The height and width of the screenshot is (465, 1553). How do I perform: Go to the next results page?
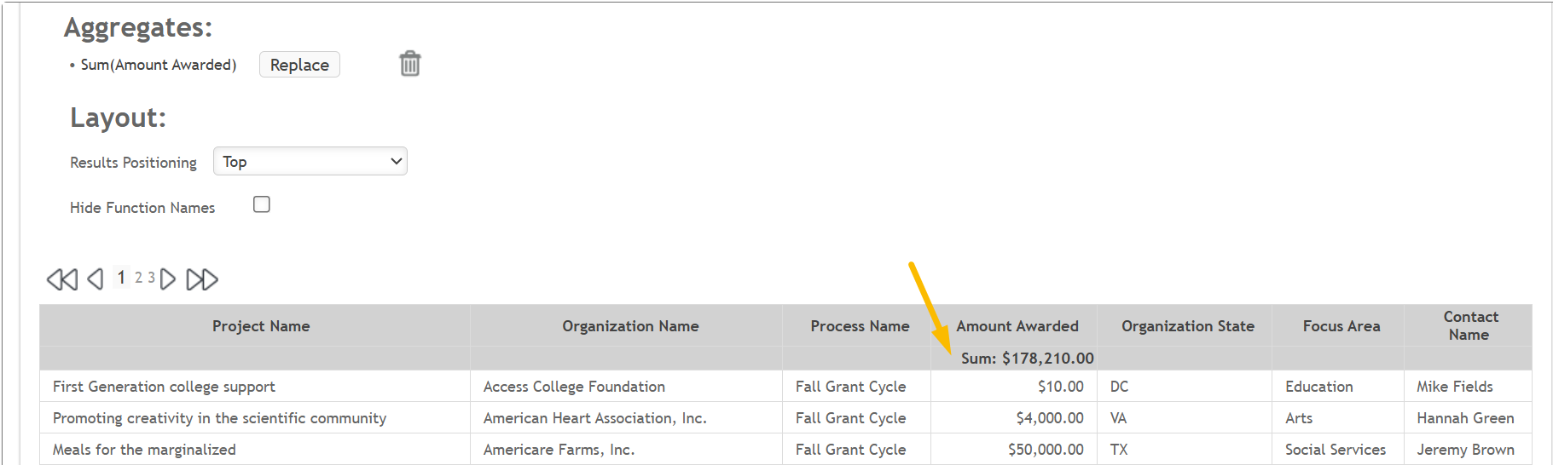coord(168,279)
